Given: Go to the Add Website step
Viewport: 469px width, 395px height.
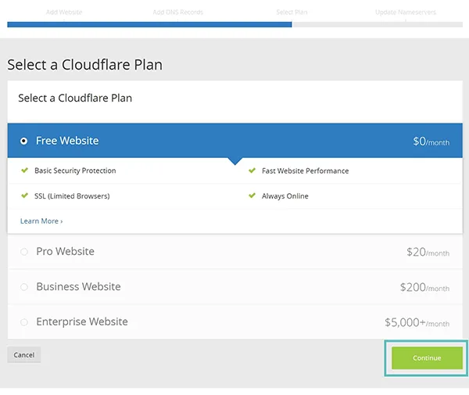Looking at the screenshot, I should [x=64, y=13].
